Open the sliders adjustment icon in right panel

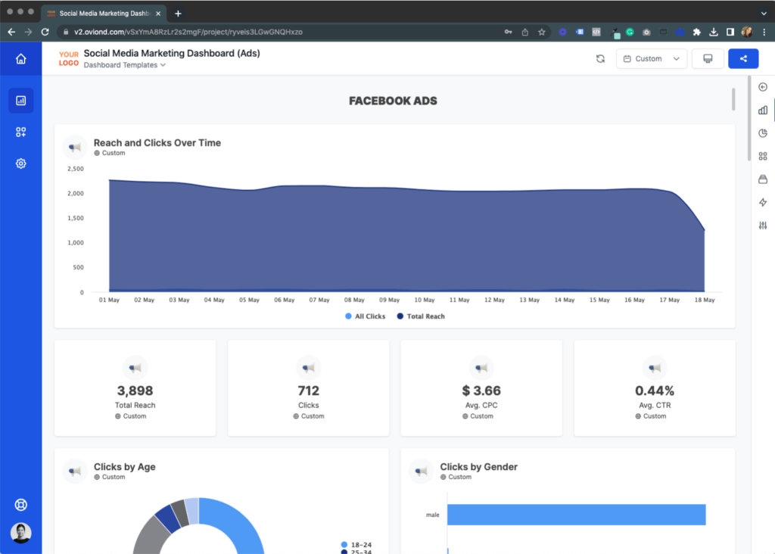pyautogui.click(x=763, y=226)
